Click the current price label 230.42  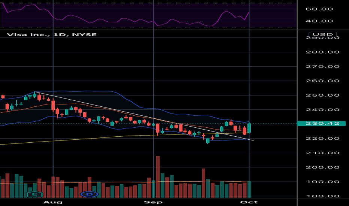tap(321, 123)
